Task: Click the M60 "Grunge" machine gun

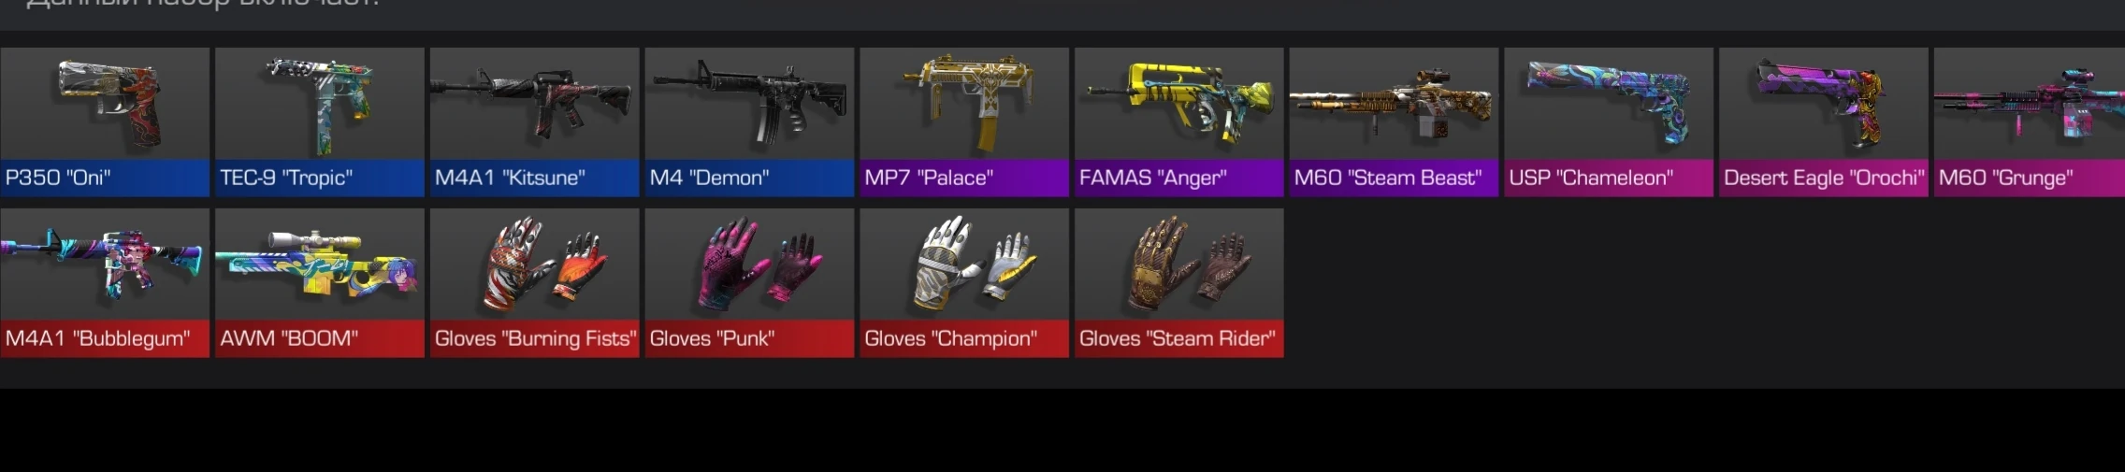Action: [x=2030, y=122]
